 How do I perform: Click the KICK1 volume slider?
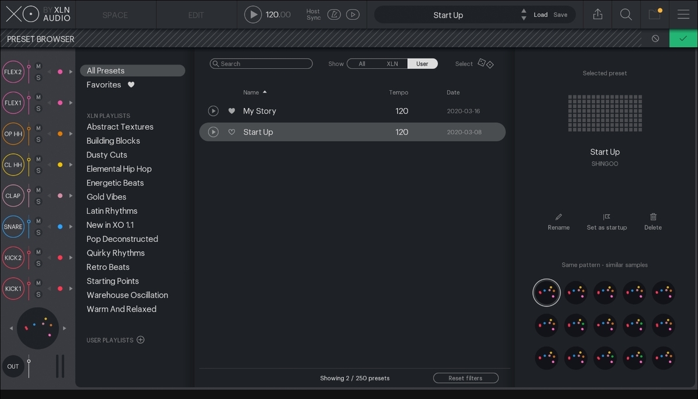[29, 288]
